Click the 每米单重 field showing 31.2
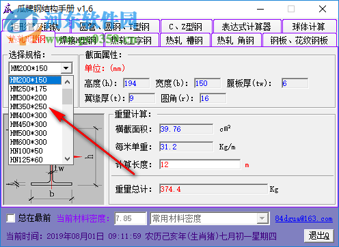The height and width of the screenshot is (247, 339). tap(187, 147)
